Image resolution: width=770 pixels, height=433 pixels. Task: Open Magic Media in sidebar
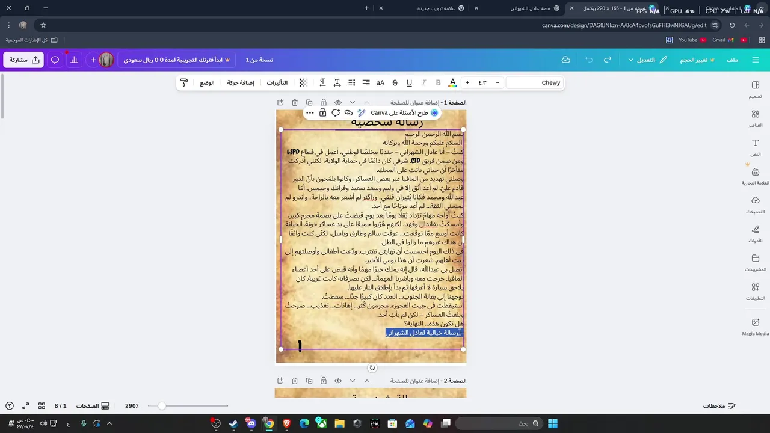[755, 327]
